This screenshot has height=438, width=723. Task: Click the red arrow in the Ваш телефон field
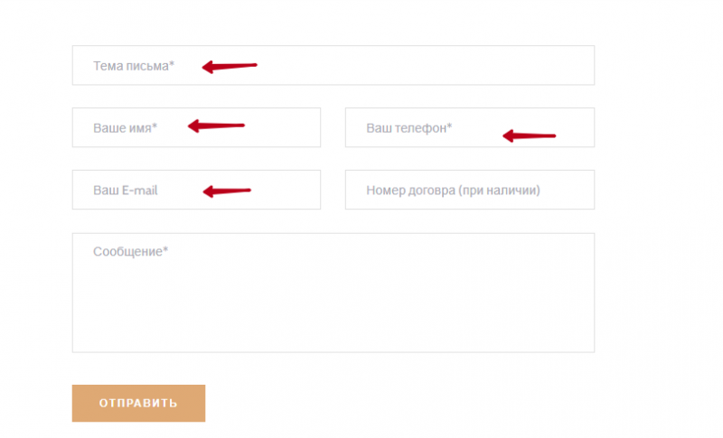[x=529, y=136]
